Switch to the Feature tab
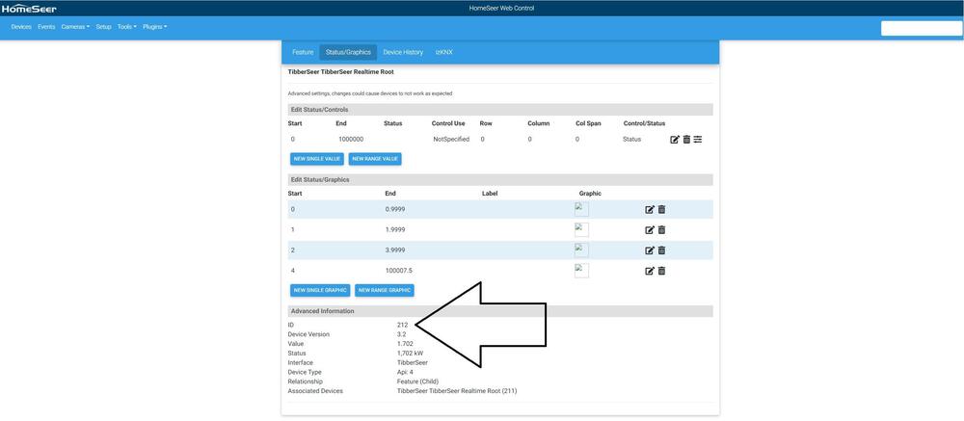Viewport: 964px width, 421px height. click(303, 52)
